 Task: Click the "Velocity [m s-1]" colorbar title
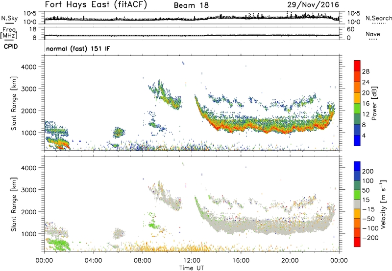click(x=383, y=204)
